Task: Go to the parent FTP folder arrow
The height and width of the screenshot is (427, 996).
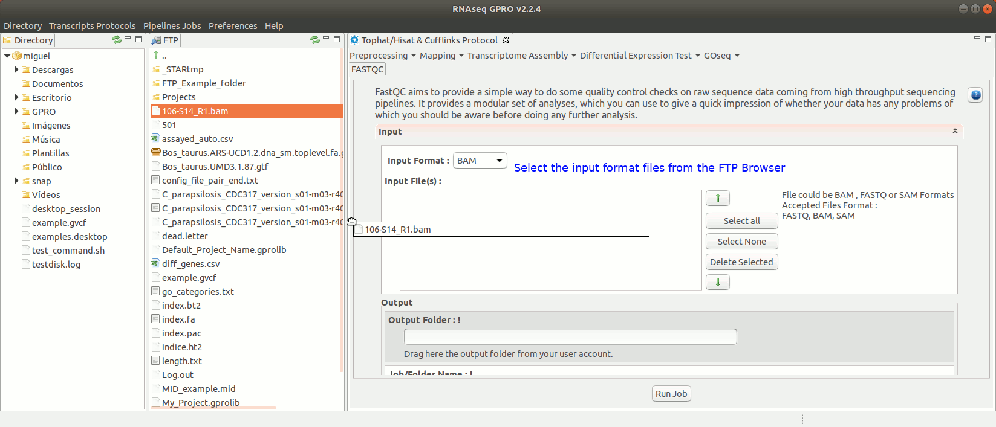Action: pos(156,56)
